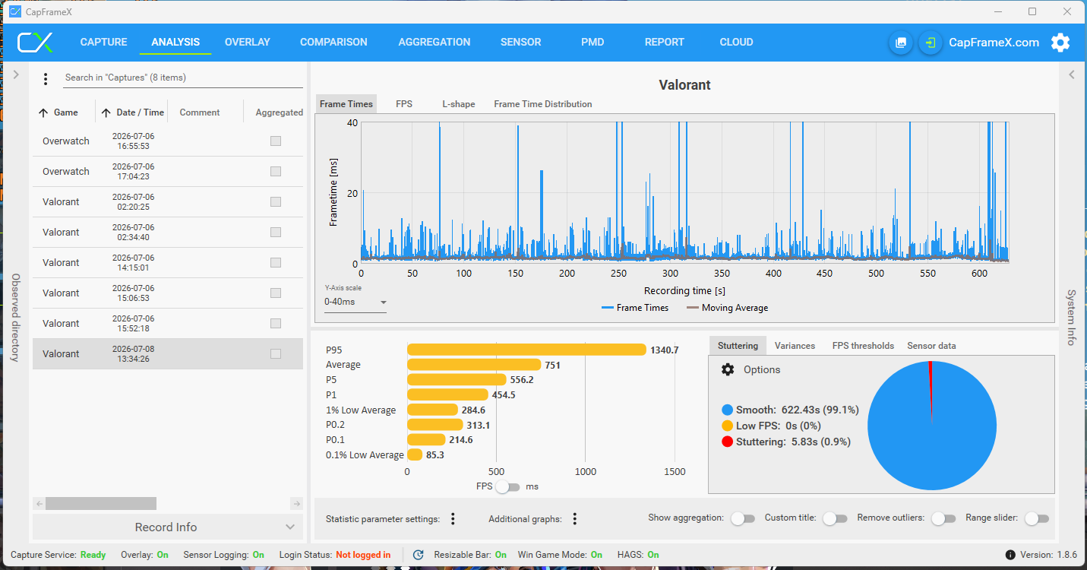Sort captures using the Date / Time arrow

tap(106, 112)
